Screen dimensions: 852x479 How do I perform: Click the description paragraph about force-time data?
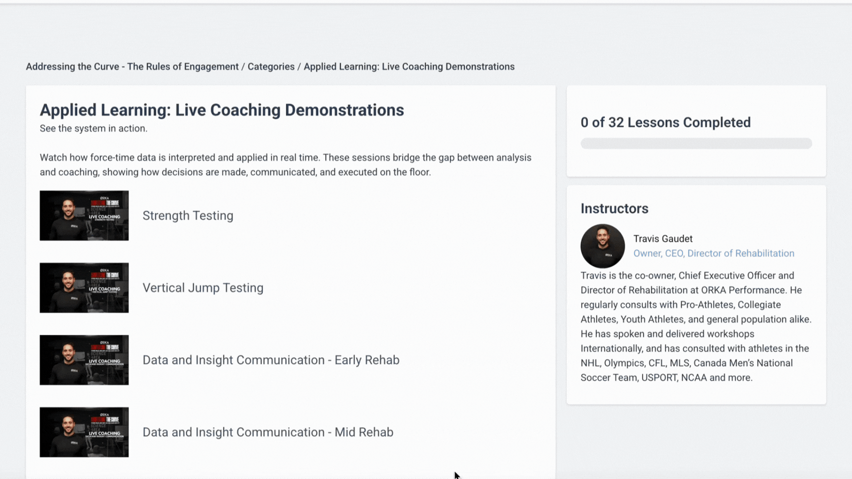pos(286,165)
